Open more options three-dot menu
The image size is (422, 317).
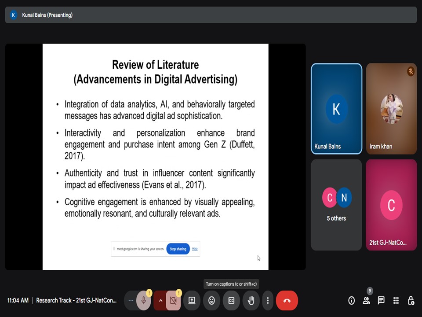268,300
